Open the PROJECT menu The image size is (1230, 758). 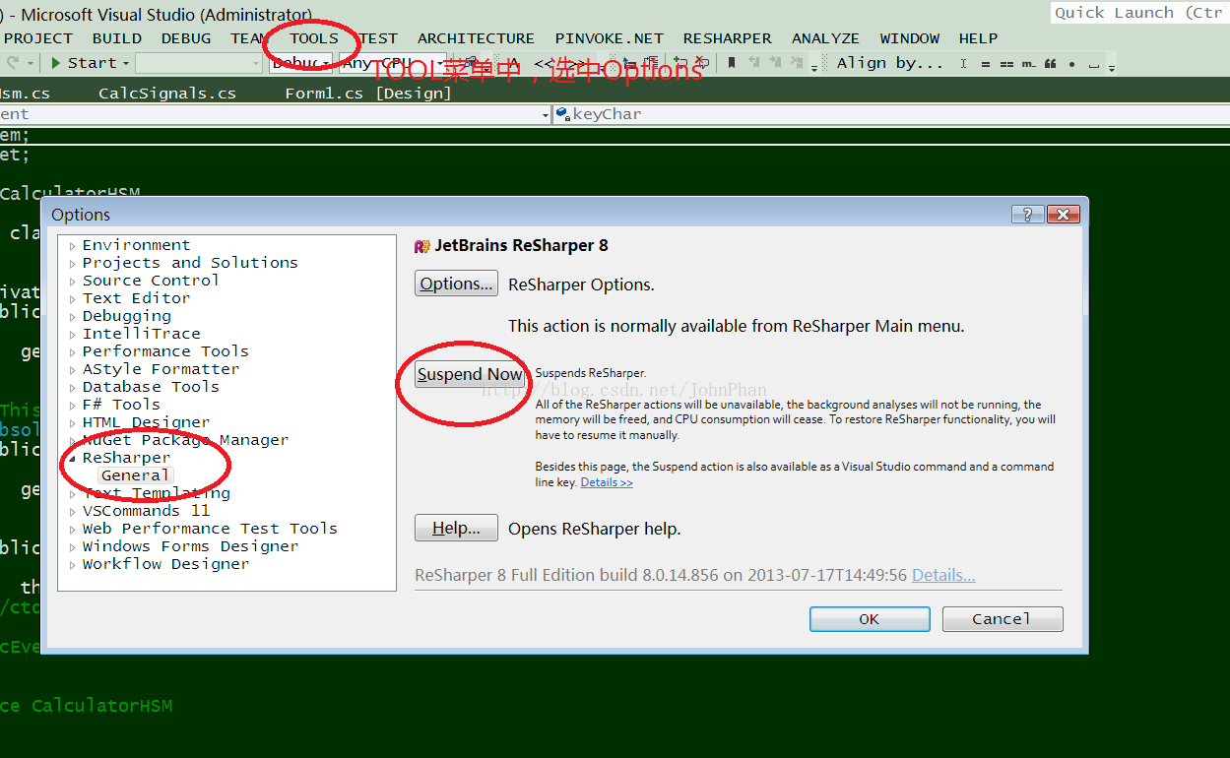[x=38, y=38]
